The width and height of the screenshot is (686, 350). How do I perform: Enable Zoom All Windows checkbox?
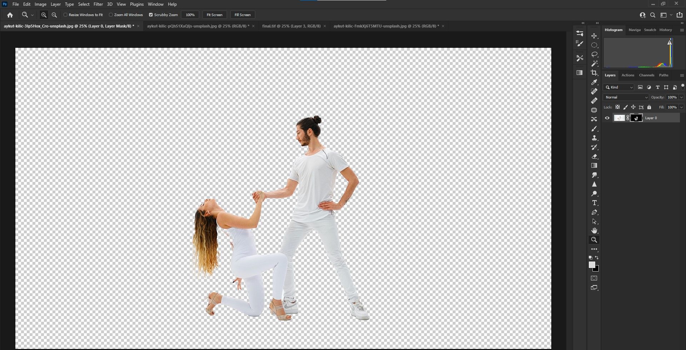pyautogui.click(x=111, y=15)
